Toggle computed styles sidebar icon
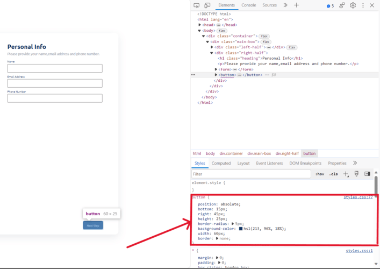The image size is (380, 269). click(x=367, y=174)
